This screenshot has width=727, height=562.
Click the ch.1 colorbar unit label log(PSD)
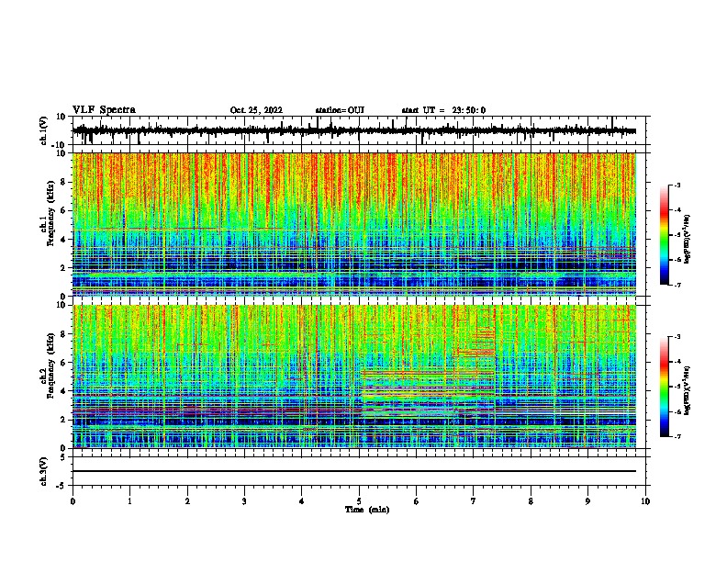coord(687,239)
